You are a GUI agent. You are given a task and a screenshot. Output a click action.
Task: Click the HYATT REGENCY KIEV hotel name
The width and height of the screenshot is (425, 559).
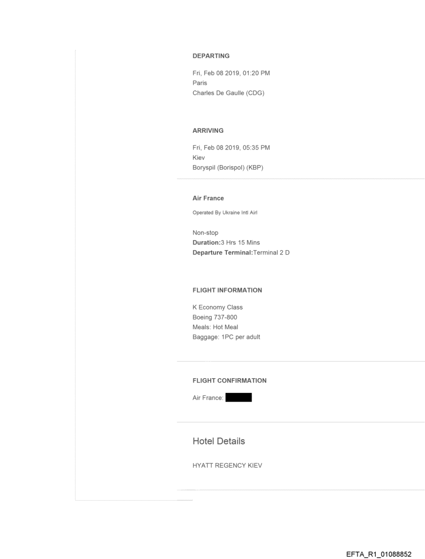[227, 466]
